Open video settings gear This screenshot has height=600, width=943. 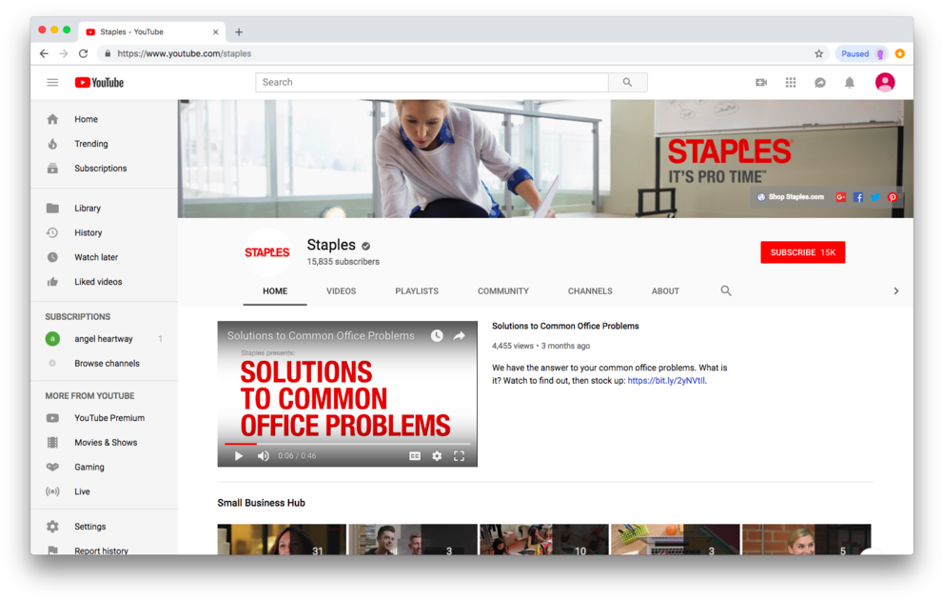click(437, 455)
